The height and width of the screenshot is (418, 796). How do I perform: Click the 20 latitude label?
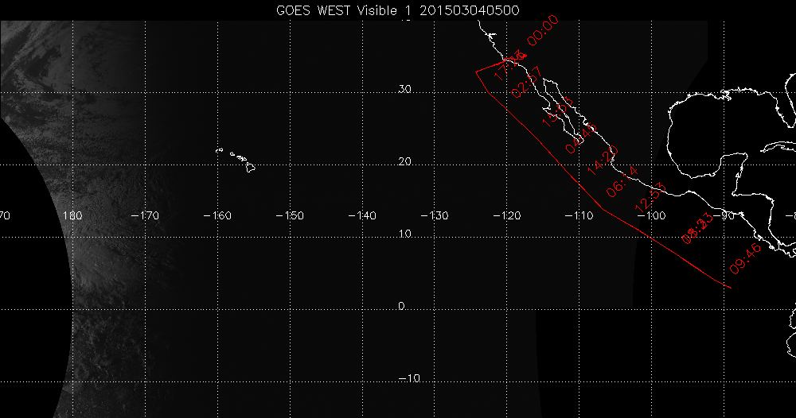click(404, 161)
